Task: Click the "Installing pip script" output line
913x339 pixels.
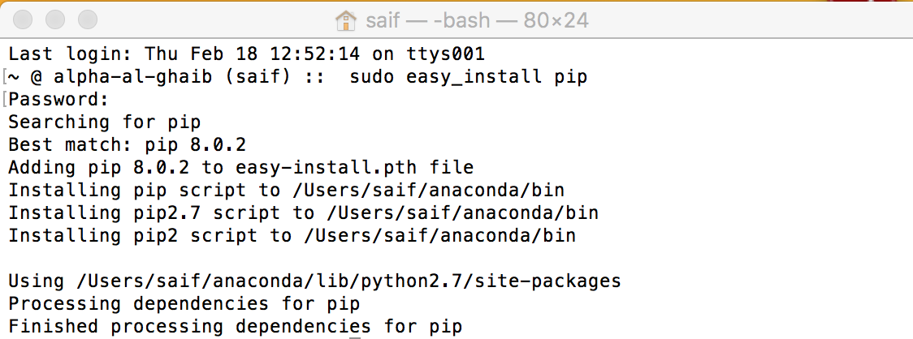Action: 286,191
